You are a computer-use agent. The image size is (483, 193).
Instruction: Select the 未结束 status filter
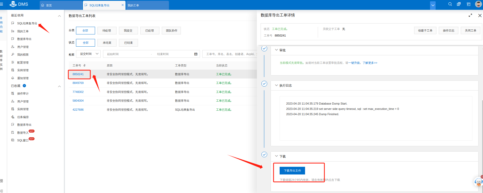tap(107, 43)
